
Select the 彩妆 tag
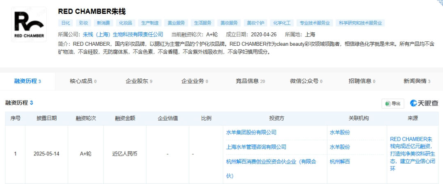[83, 23]
